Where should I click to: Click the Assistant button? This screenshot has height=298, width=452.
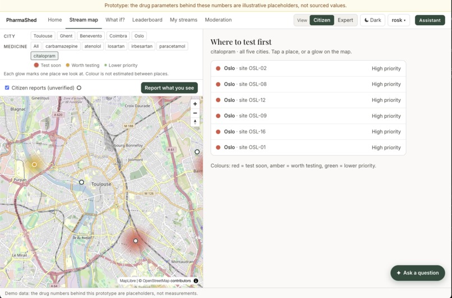point(430,20)
